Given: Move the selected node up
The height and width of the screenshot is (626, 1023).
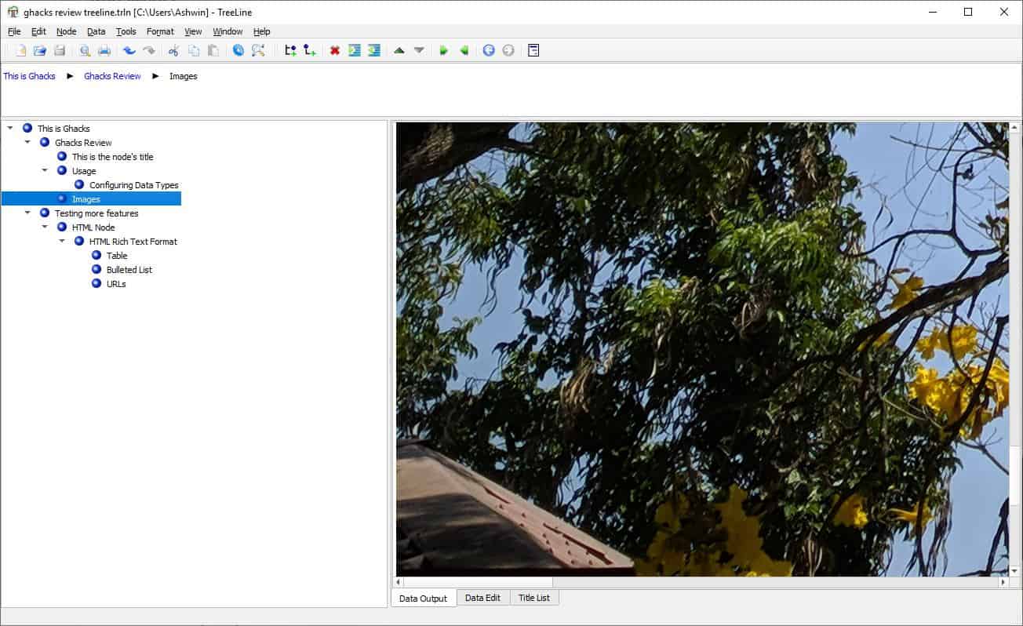Looking at the screenshot, I should point(398,49).
